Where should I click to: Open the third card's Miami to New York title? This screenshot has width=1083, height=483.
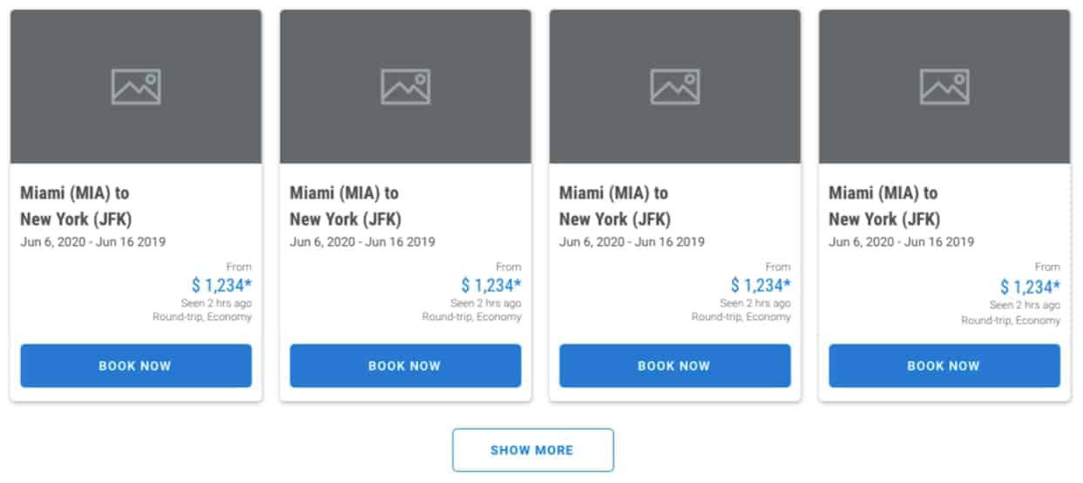615,205
